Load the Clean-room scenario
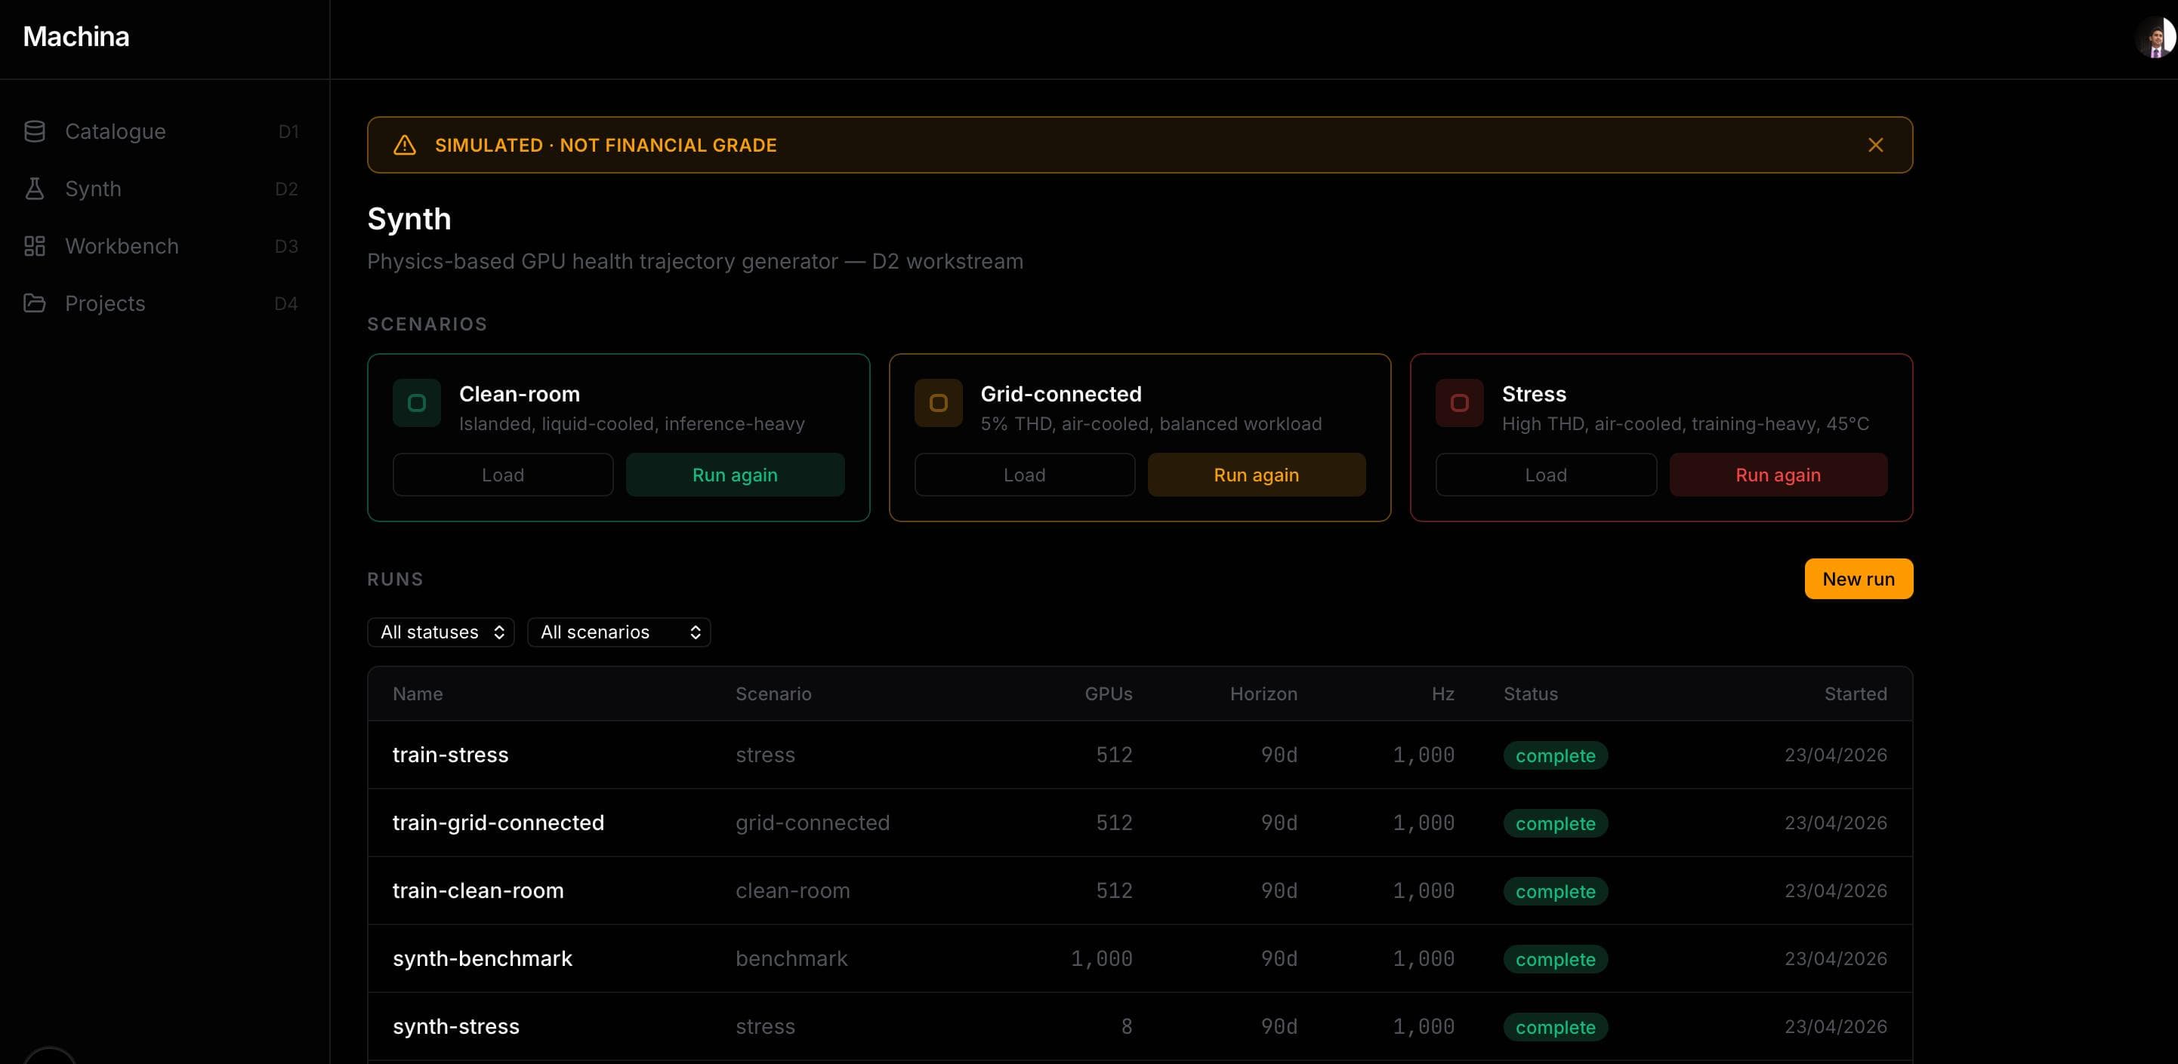The width and height of the screenshot is (2178, 1064). tap(503, 475)
